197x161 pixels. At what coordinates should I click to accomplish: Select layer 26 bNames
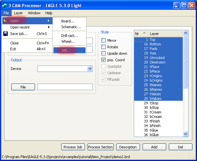coord(158,89)
